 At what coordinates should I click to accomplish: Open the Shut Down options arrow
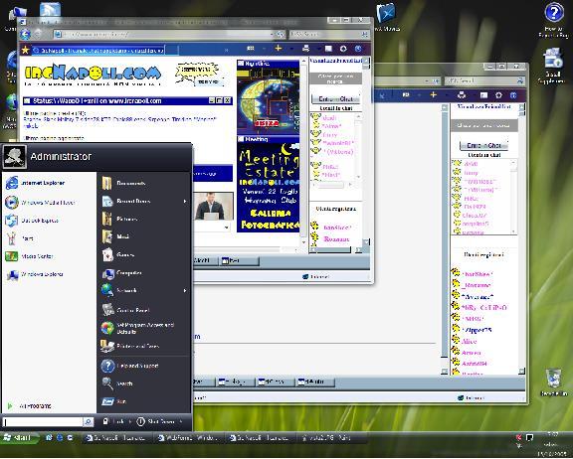(181, 421)
